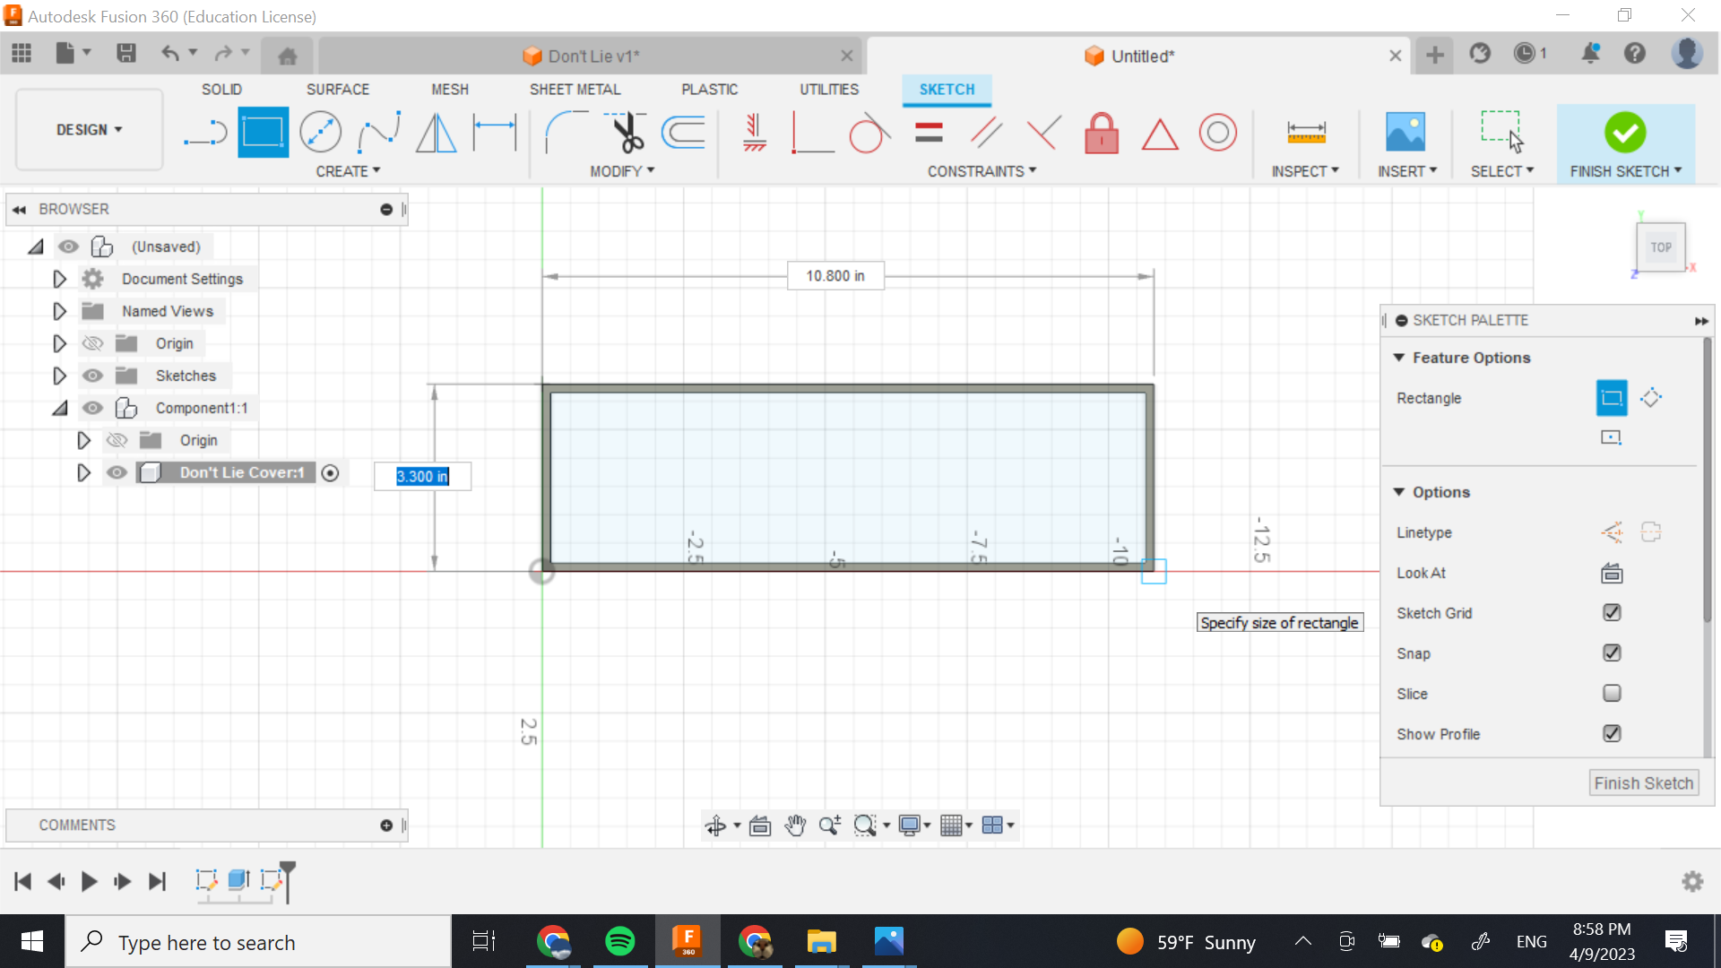Switch to the Don't Lie v1 document tab
Image resolution: width=1721 pixels, height=968 pixels.
[x=592, y=56]
